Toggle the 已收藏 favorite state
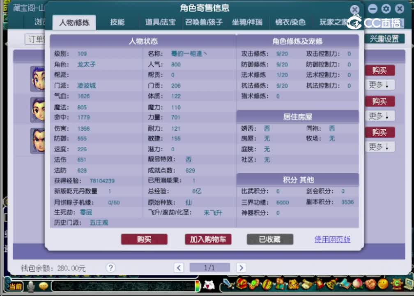The width and height of the screenshot is (414, 296). (x=269, y=239)
